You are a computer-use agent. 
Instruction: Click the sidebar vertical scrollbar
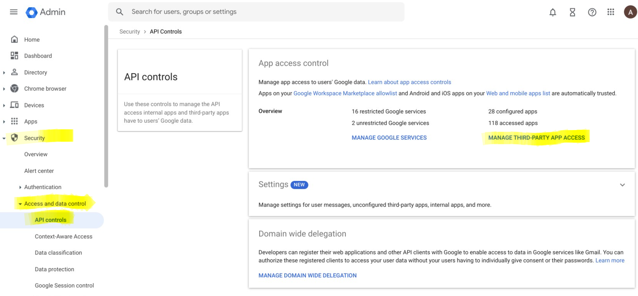tap(106, 106)
